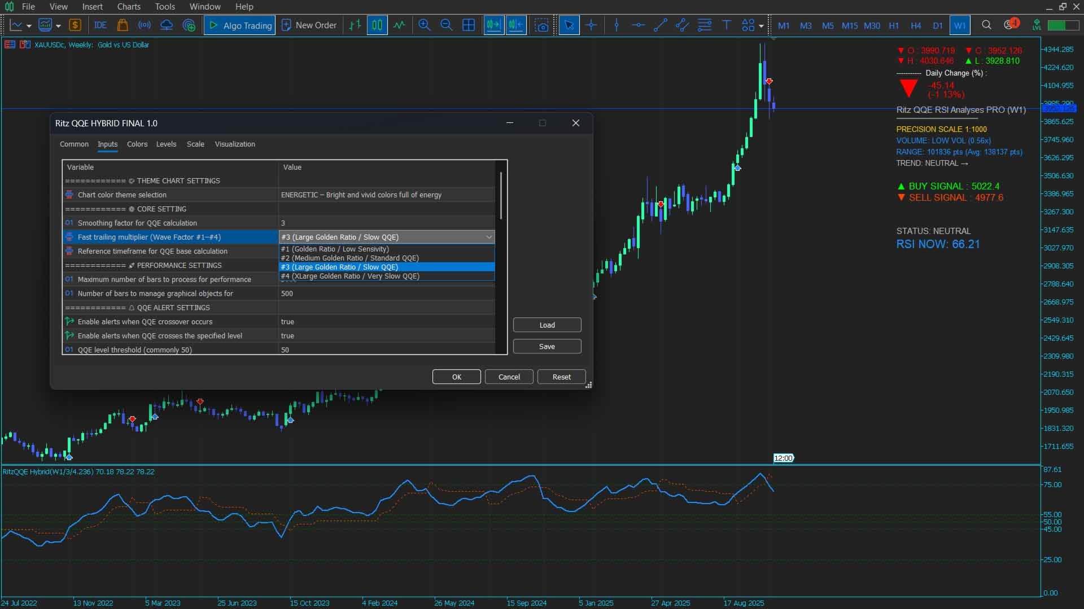Image resolution: width=1084 pixels, height=609 pixels.
Task: Toggle the Algo Trading button
Action: pyautogui.click(x=240, y=25)
